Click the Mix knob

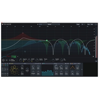coord(62,60)
